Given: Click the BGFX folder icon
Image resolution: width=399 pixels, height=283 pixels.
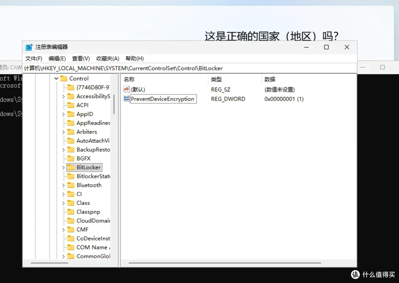Looking at the screenshot, I should click(x=71, y=158).
